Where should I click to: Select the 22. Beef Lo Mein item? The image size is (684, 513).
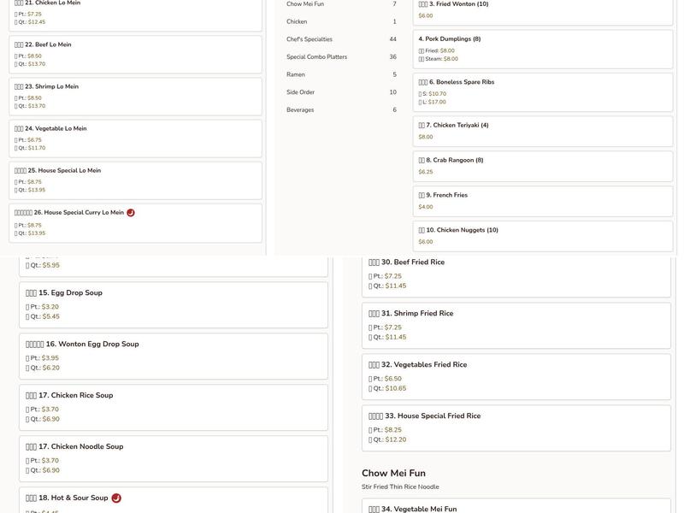[135, 54]
